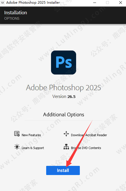
Task: Open the Browse DVD Contents text link
Action: point(86,148)
